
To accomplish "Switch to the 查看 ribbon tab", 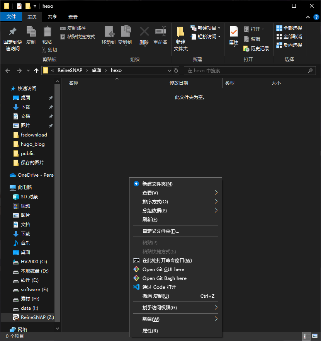I will pyautogui.click(x=73, y=17).
